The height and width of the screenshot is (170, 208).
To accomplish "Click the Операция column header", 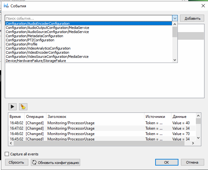I will pos(35,117).
